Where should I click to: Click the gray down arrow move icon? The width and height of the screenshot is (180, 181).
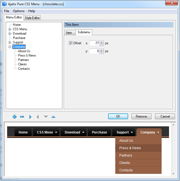[x=46, y=117]
